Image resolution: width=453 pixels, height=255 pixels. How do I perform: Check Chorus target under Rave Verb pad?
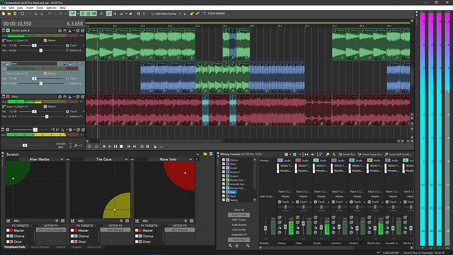[137, 236]
